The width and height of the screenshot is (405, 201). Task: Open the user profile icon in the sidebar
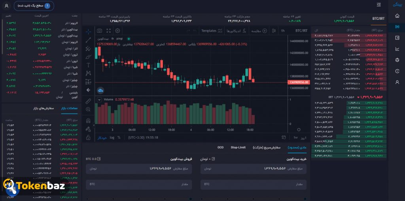click(397, 82)
